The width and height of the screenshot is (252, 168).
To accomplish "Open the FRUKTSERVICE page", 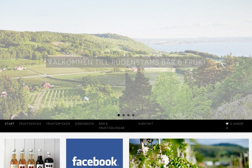I will point(30,124).
